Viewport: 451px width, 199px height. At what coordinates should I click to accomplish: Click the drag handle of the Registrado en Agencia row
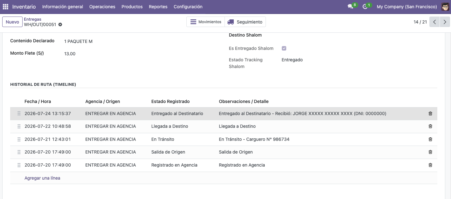19,165
